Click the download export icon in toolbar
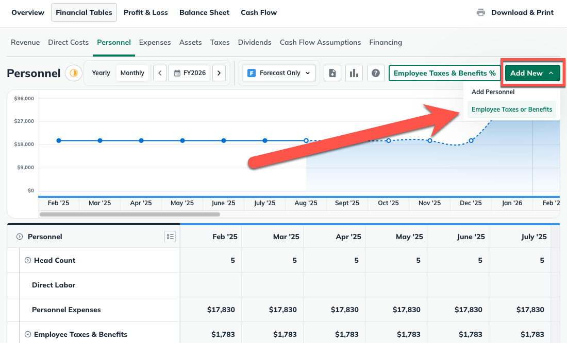567x343 pixels. tap(332, 73)
